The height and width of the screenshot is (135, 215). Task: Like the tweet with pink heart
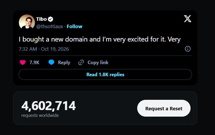click(23, 63)
